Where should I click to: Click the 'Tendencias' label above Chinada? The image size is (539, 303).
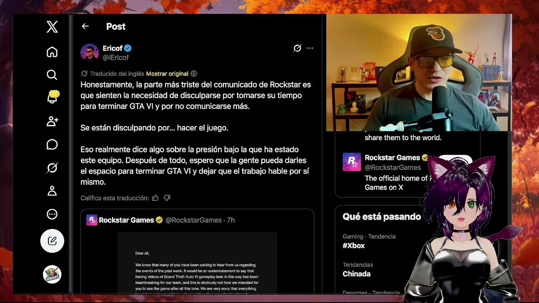[358, 265]
